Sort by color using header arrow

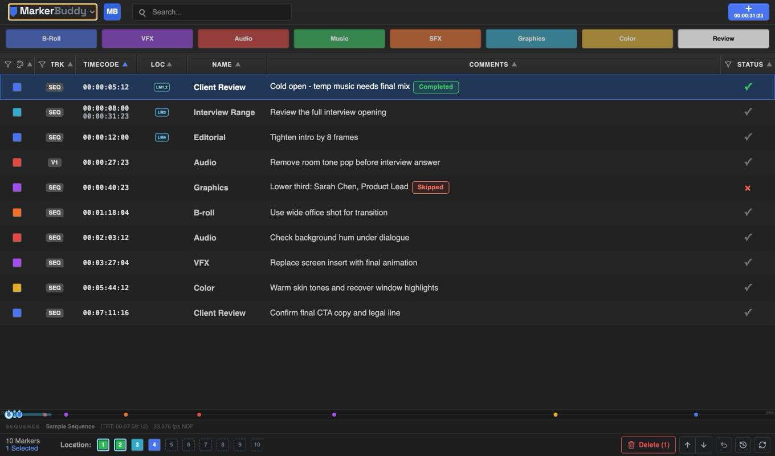pos(30,64)
